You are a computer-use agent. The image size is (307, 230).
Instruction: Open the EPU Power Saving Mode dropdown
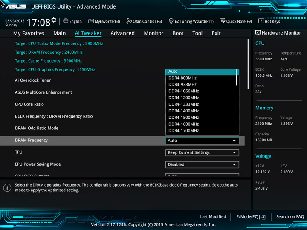tap(202, 164)
